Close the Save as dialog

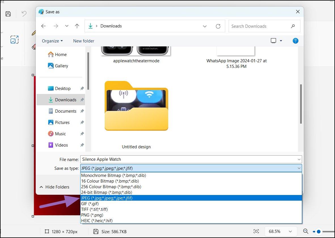[x=298, y=12]
